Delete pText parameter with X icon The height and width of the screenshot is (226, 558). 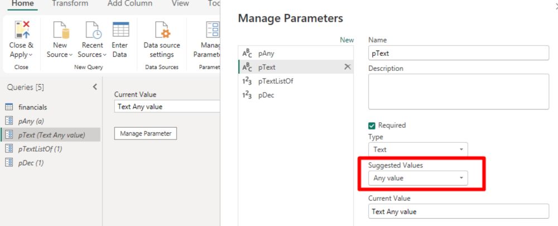pyautogui.click(x=347, y=67)
